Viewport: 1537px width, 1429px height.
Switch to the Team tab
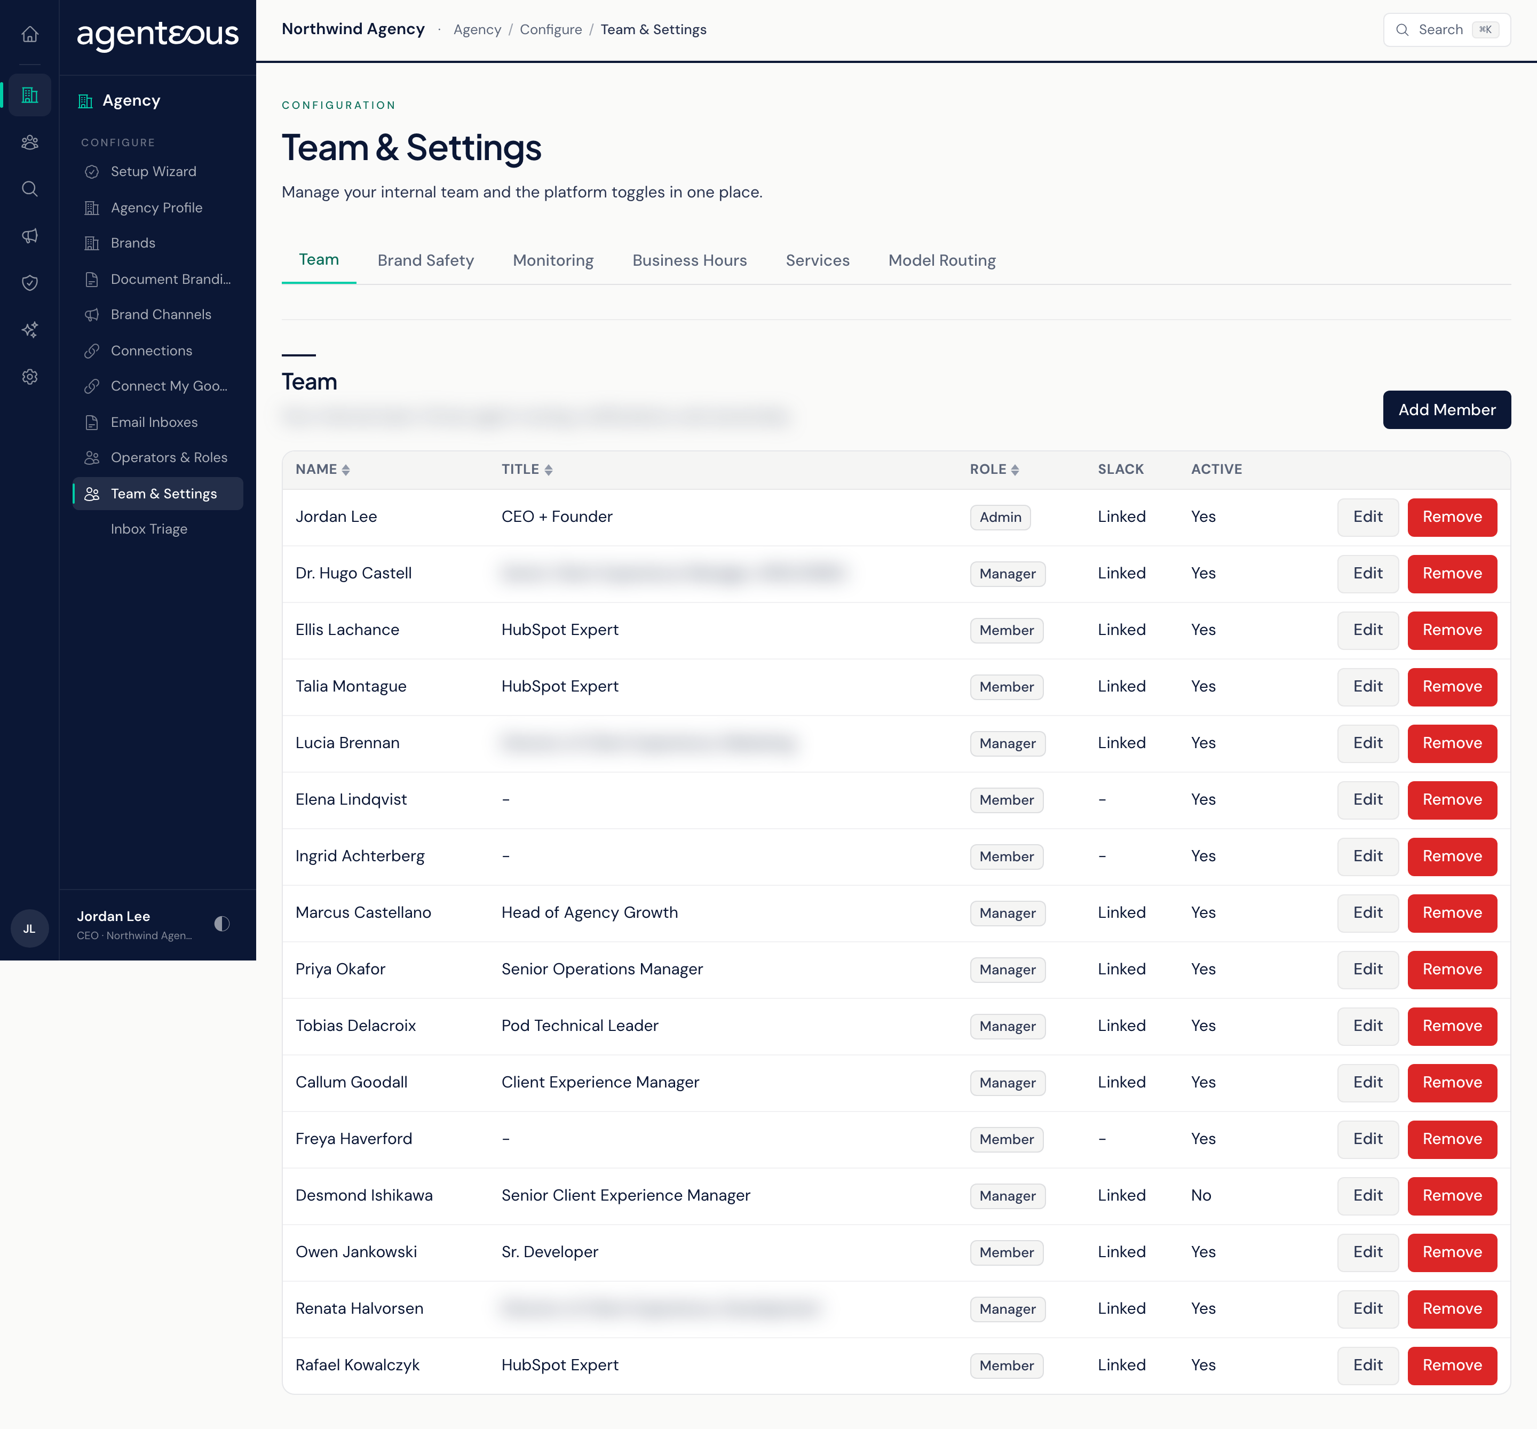pos(319,260)
